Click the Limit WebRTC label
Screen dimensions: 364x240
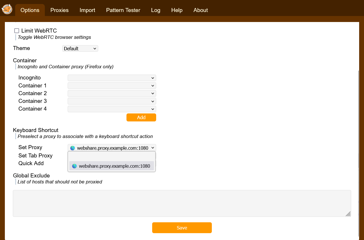click(x=39, y=31)
